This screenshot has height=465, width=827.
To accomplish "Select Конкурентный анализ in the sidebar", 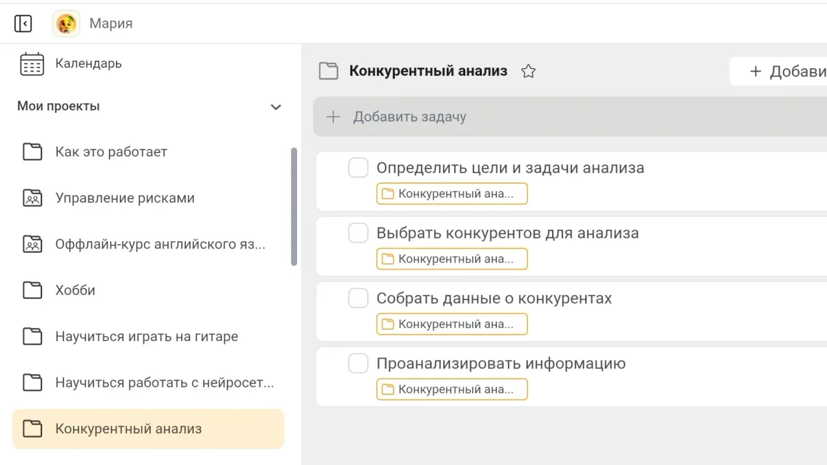I will click(x=128, y=429).
